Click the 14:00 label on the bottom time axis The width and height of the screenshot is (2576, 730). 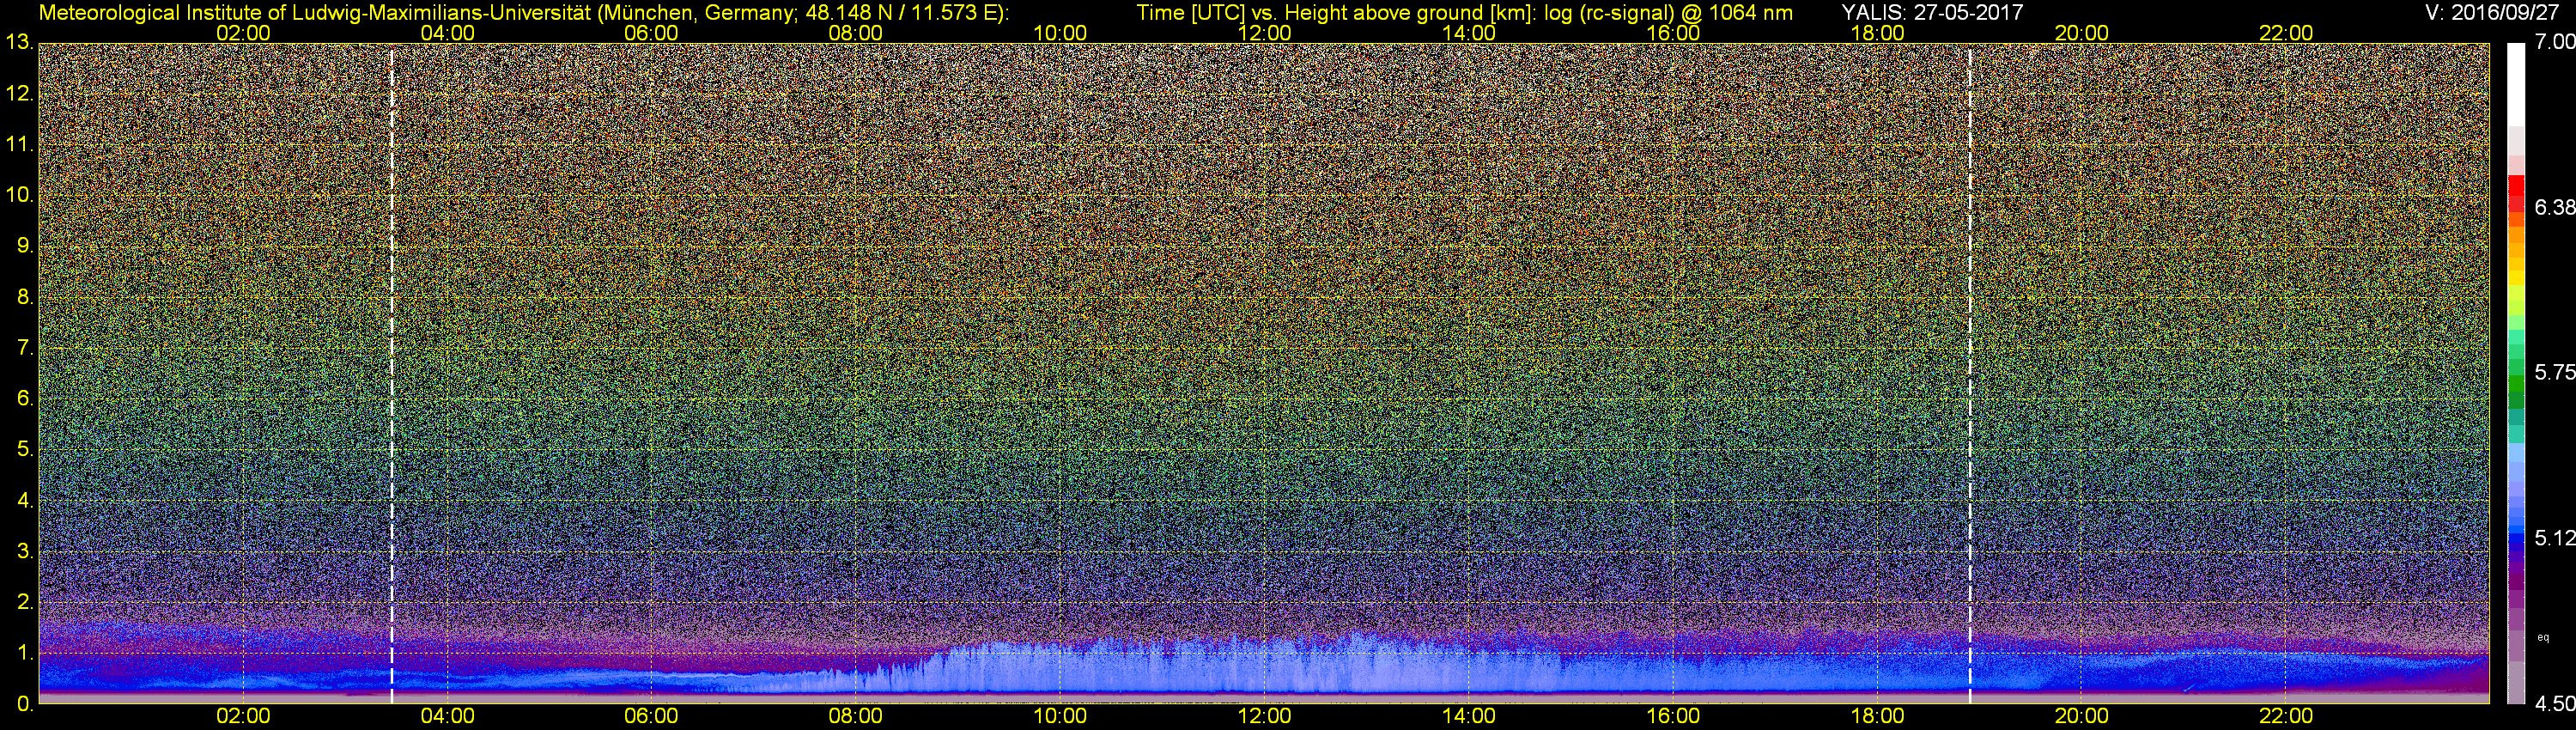click(x=1469, y=716)
